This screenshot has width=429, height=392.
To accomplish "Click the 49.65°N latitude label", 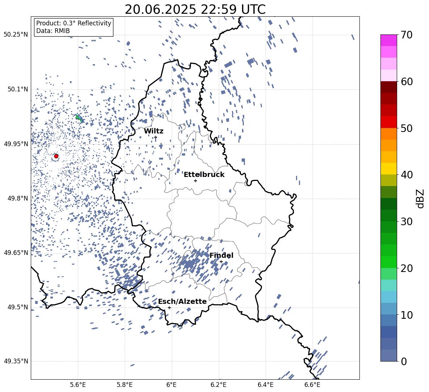I will click(16, 253).
